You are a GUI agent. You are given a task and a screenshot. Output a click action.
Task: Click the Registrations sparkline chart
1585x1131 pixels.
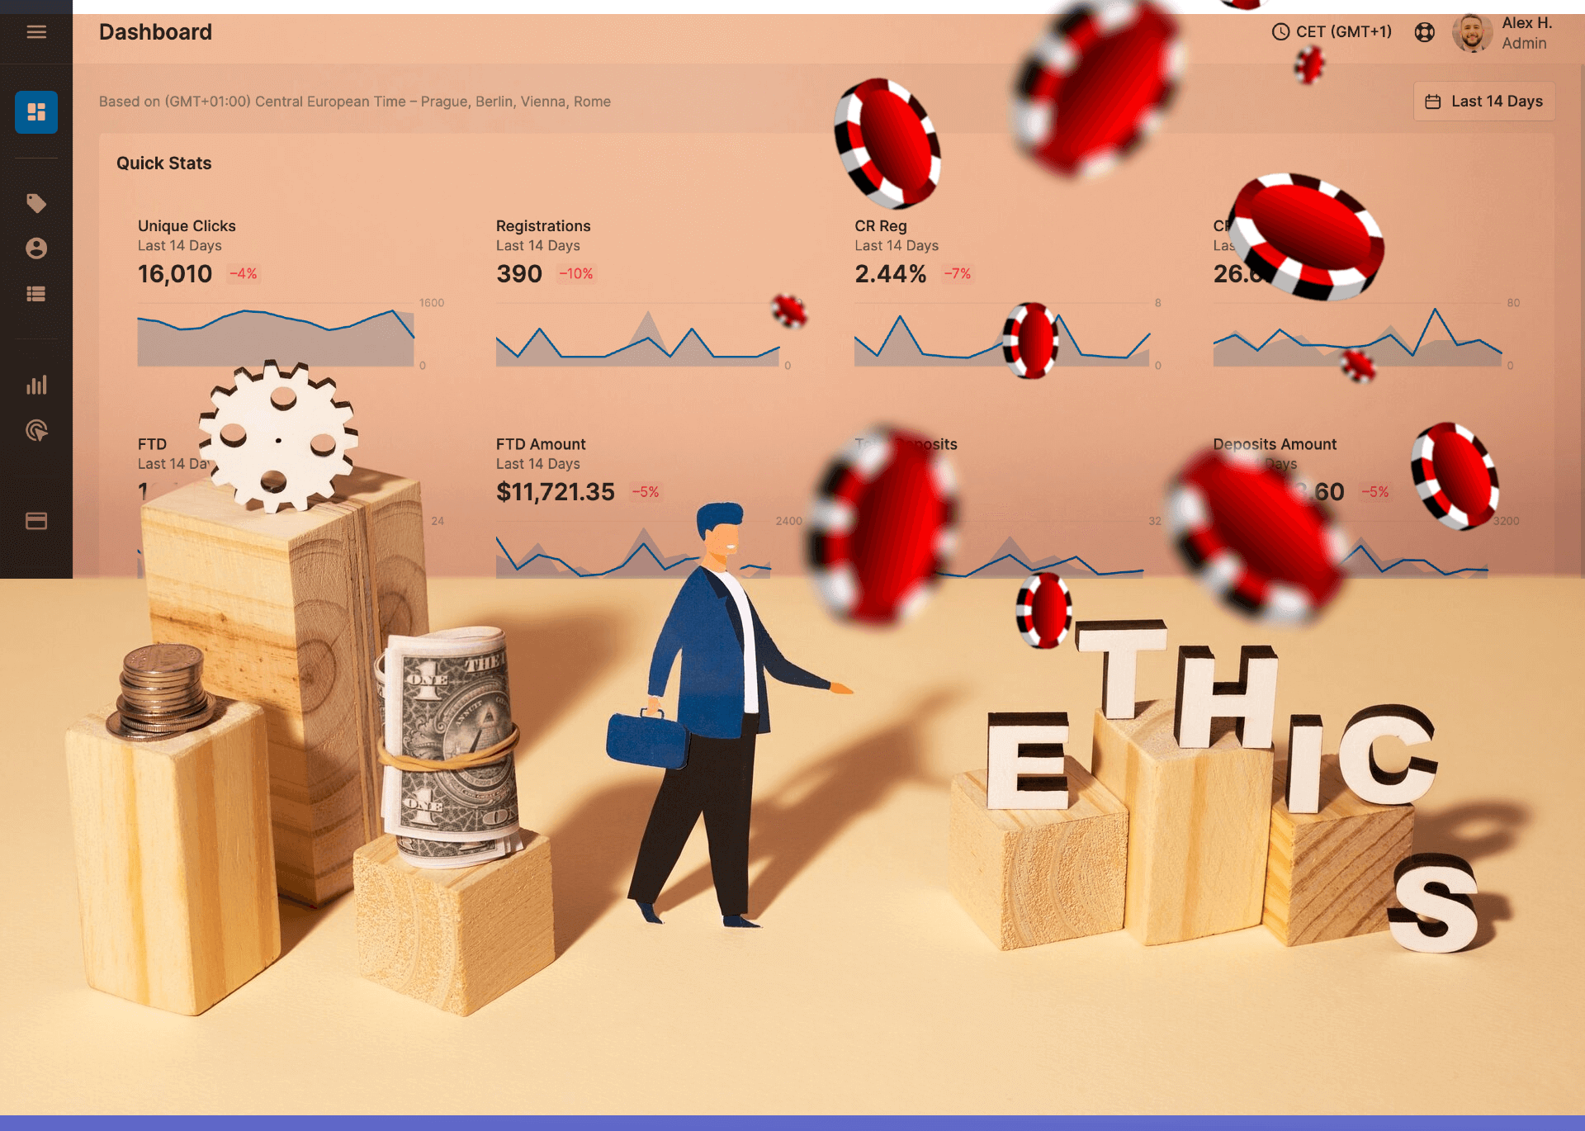(x=637, y=335)
